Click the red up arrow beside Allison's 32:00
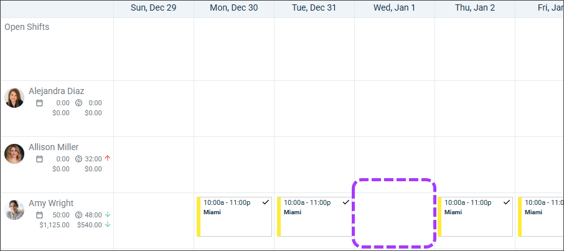 pos(108,158)
